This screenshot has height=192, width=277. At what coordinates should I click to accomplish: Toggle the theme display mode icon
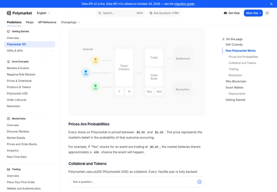267,13
